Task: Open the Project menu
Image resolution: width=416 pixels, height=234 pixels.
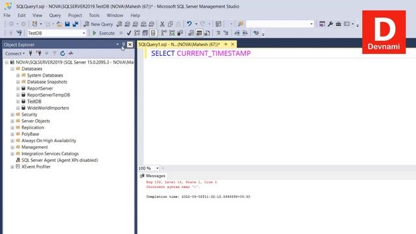Action: (75, 16)
